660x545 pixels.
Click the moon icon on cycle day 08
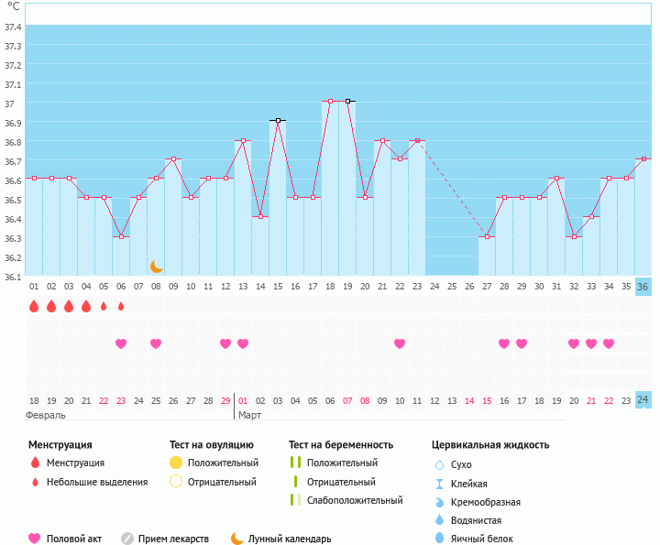pyautogui.click(x=157, y=266)
